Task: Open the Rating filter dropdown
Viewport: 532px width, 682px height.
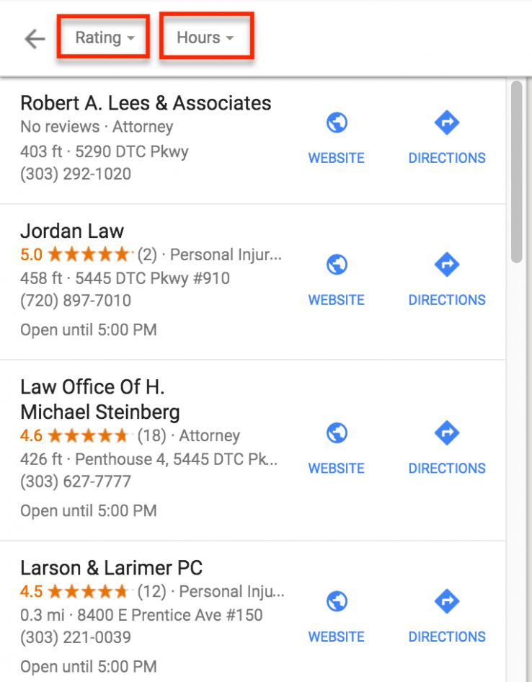Action: 104,37
